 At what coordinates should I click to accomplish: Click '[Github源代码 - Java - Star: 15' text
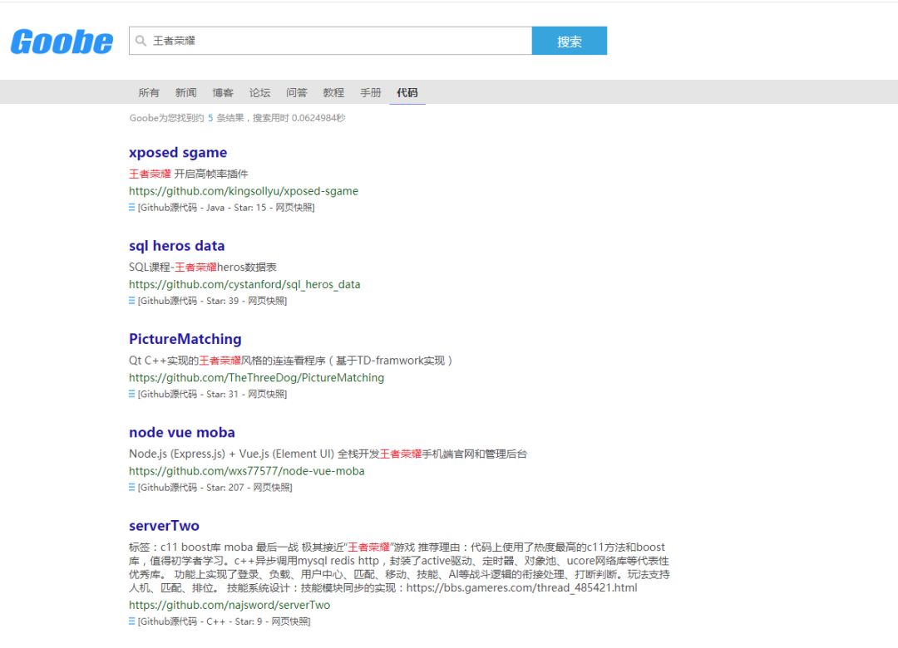click(x=202, y=208)
